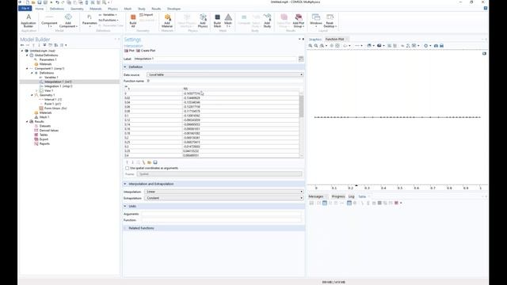Open the Parameters ribbon button
The height and width of the screenshot is (285, 507).
click(x=90, y=21)
